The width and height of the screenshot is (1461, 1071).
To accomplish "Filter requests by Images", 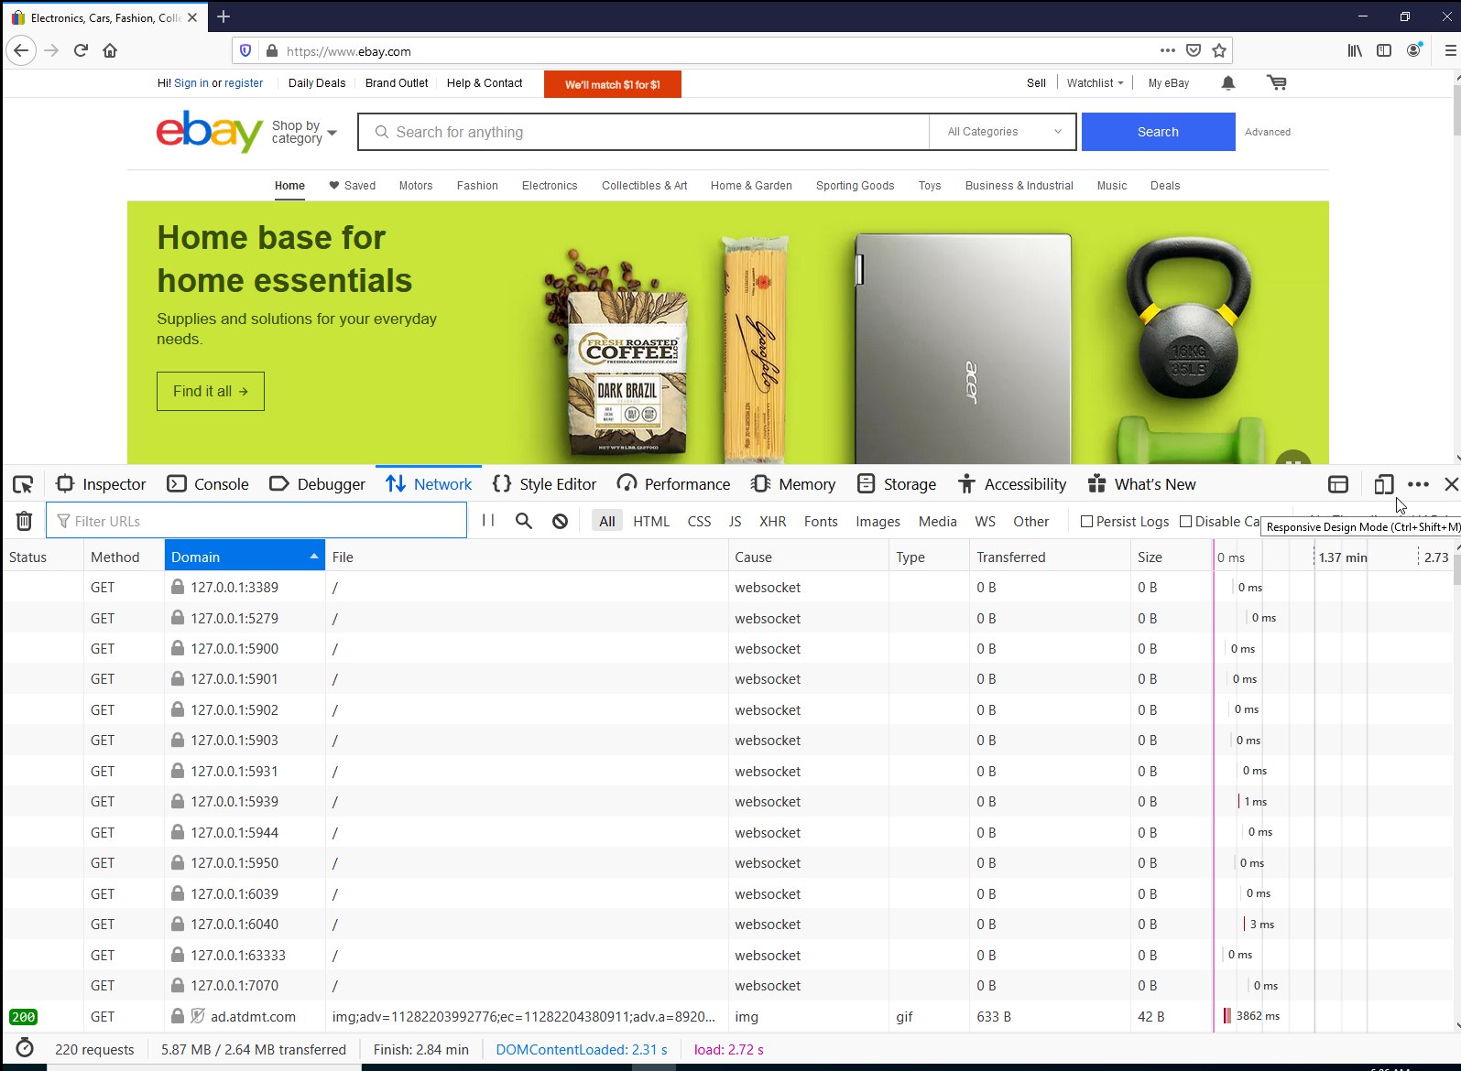I will point(878,521).
